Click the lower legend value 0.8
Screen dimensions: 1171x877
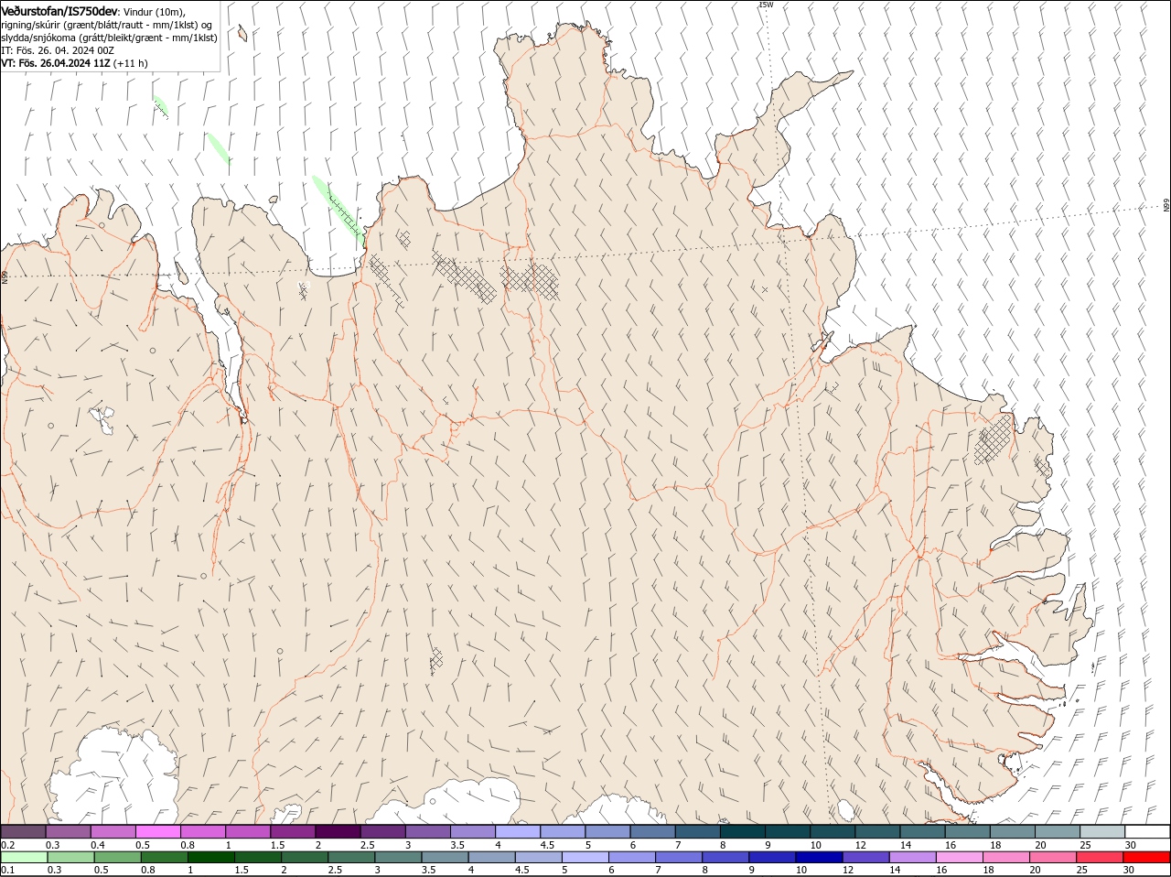pos(147,870)
